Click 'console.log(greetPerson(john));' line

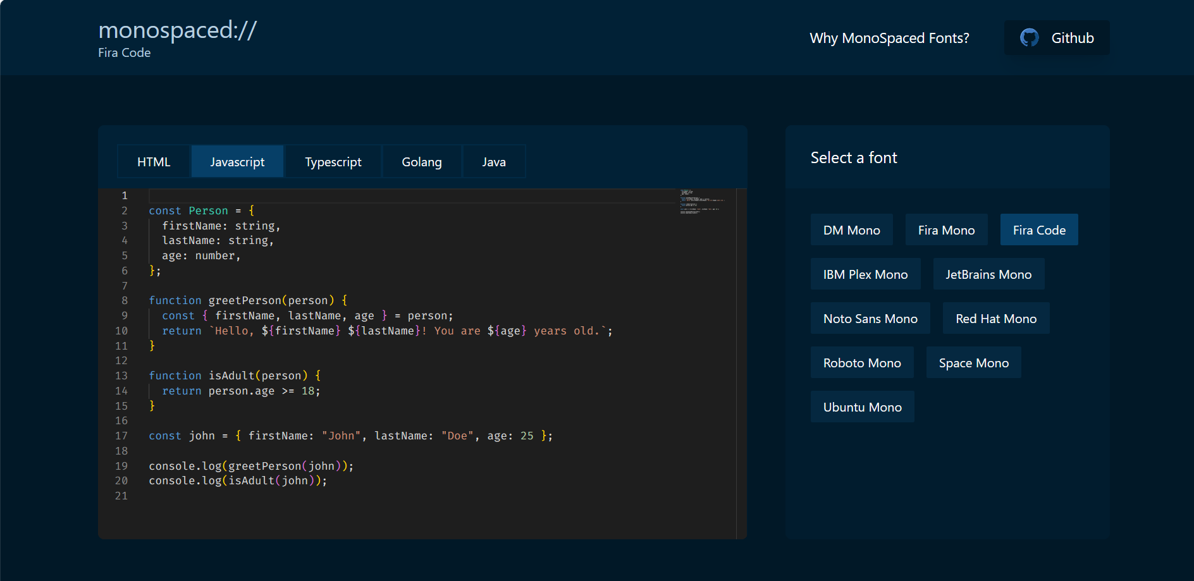251,466
